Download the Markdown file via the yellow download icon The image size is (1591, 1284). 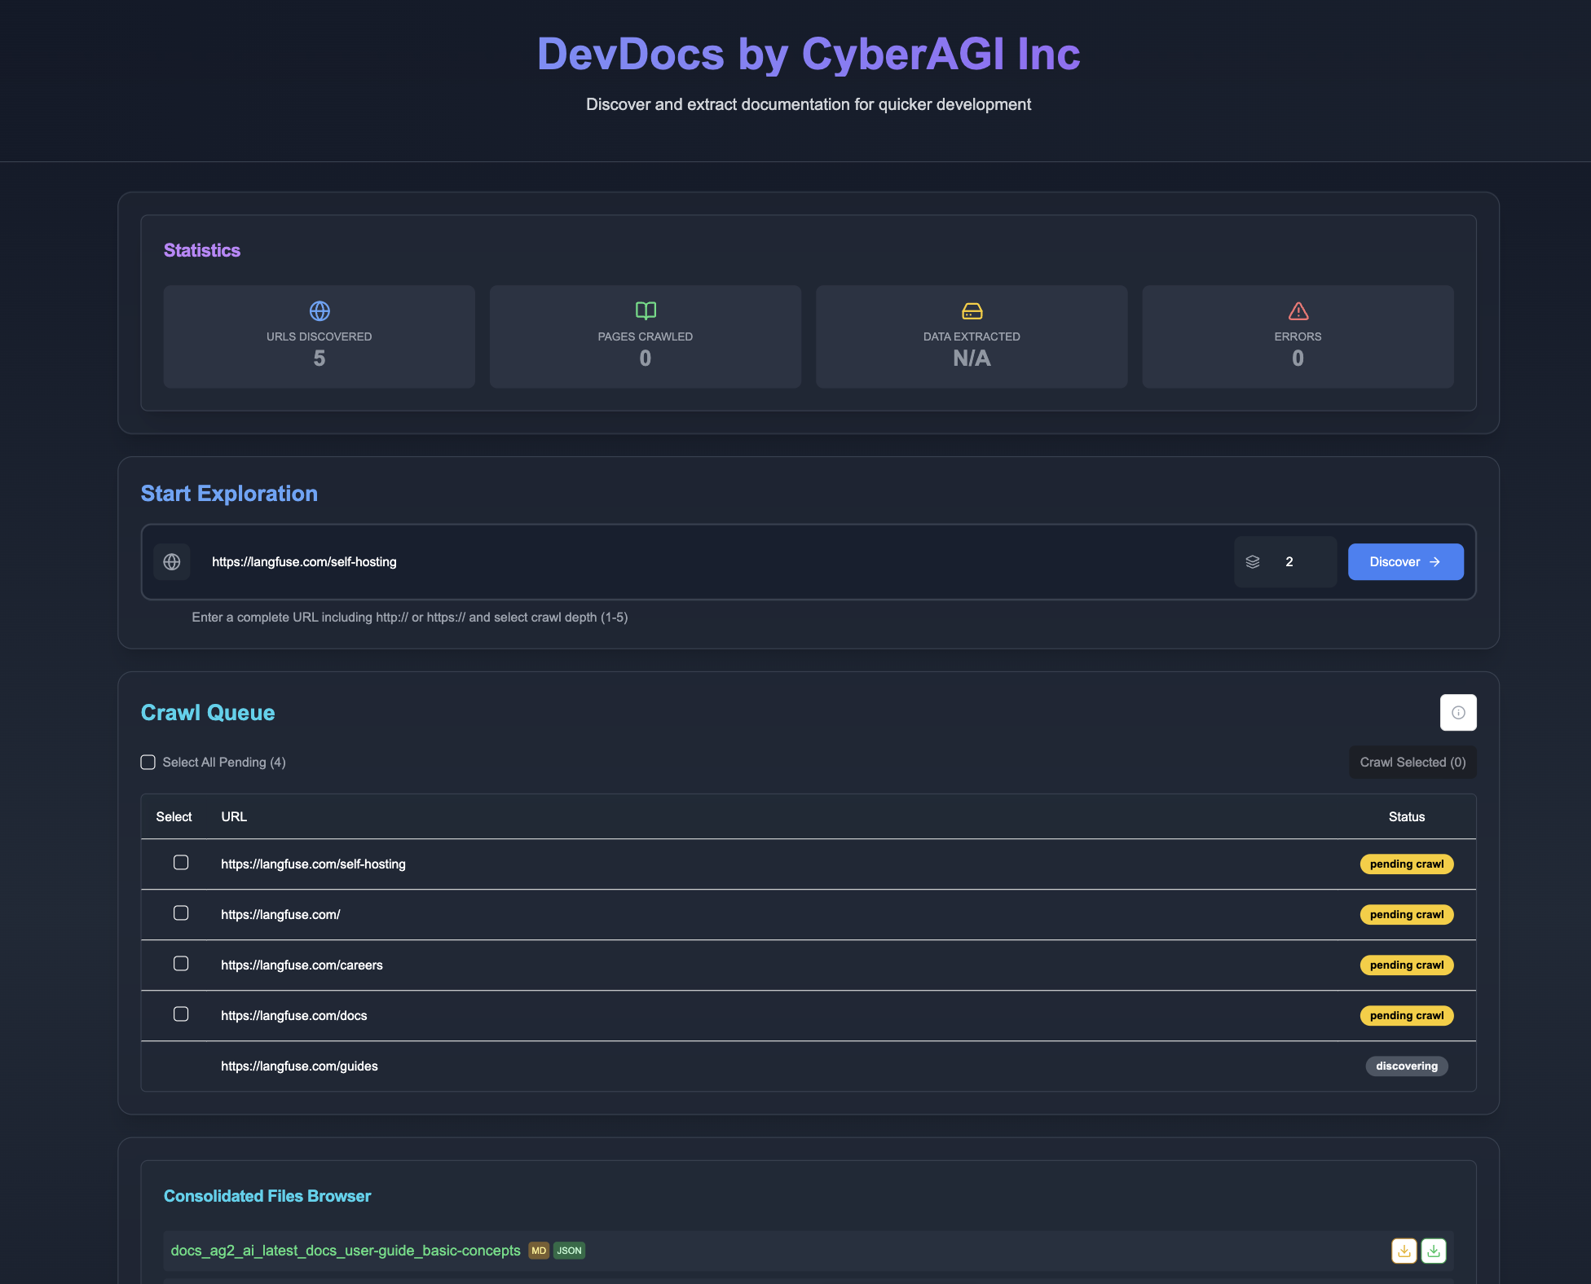click(1404, 1251)
